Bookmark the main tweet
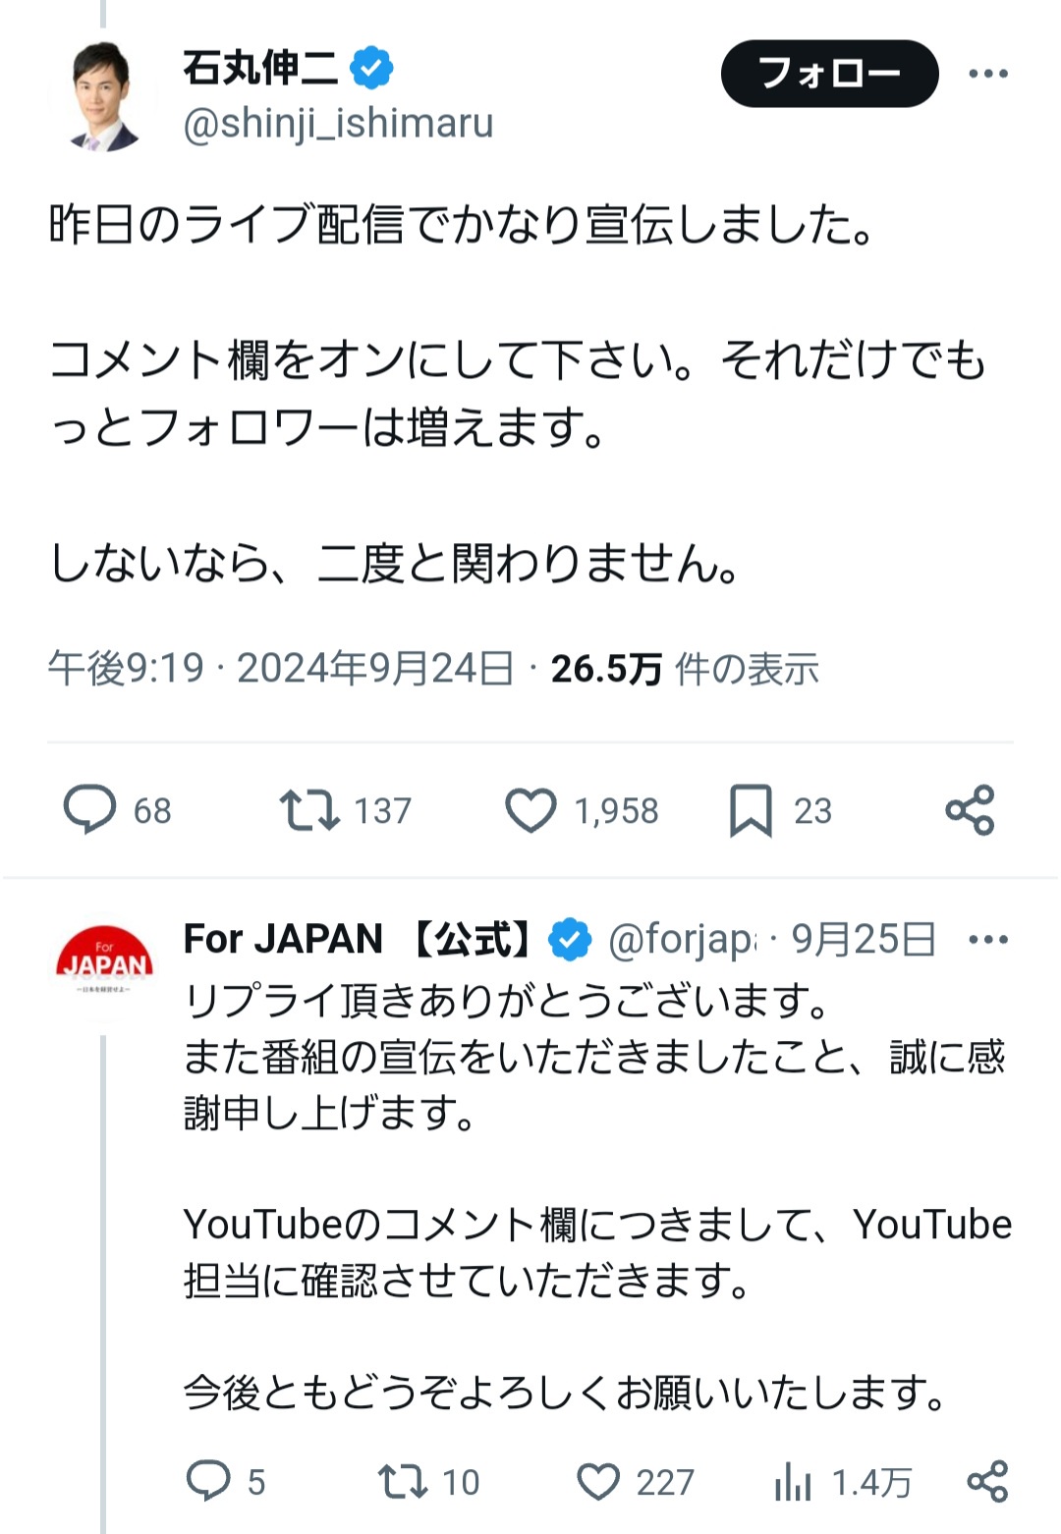This screenshot has height=1534, width=1061. pos(751,810)
